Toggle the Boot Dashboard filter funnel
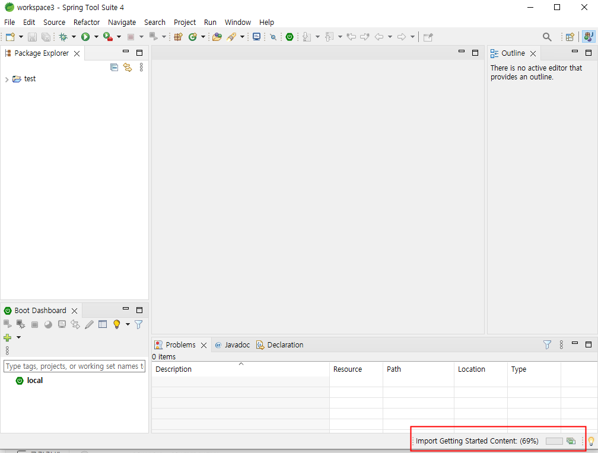The width and height of the screenshot is (598, 453). pyautogui.click(x=139, y=324)
